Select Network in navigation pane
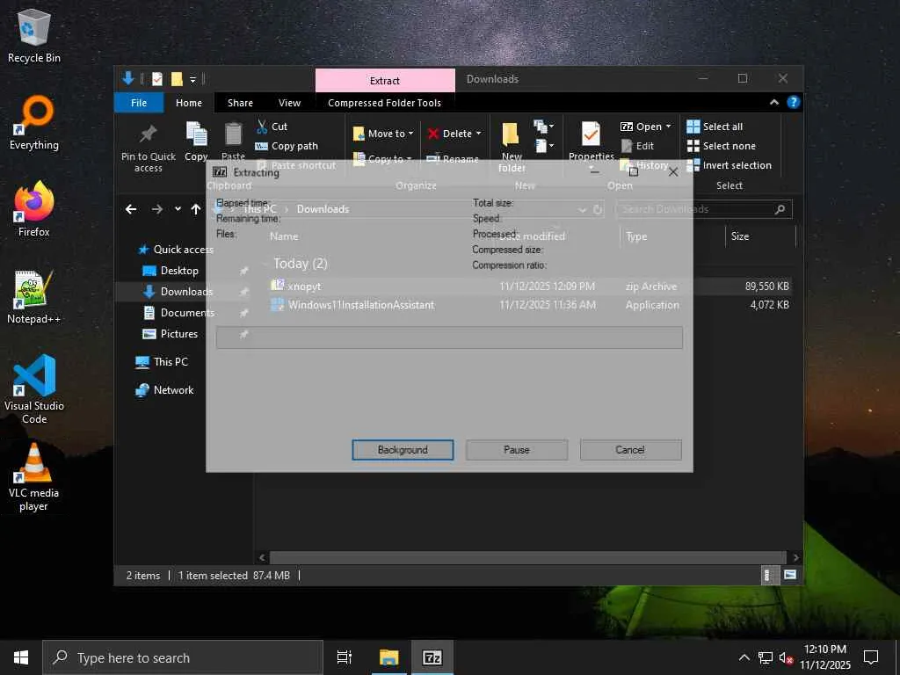Screen dimensions: 900x675 (164, 389)
